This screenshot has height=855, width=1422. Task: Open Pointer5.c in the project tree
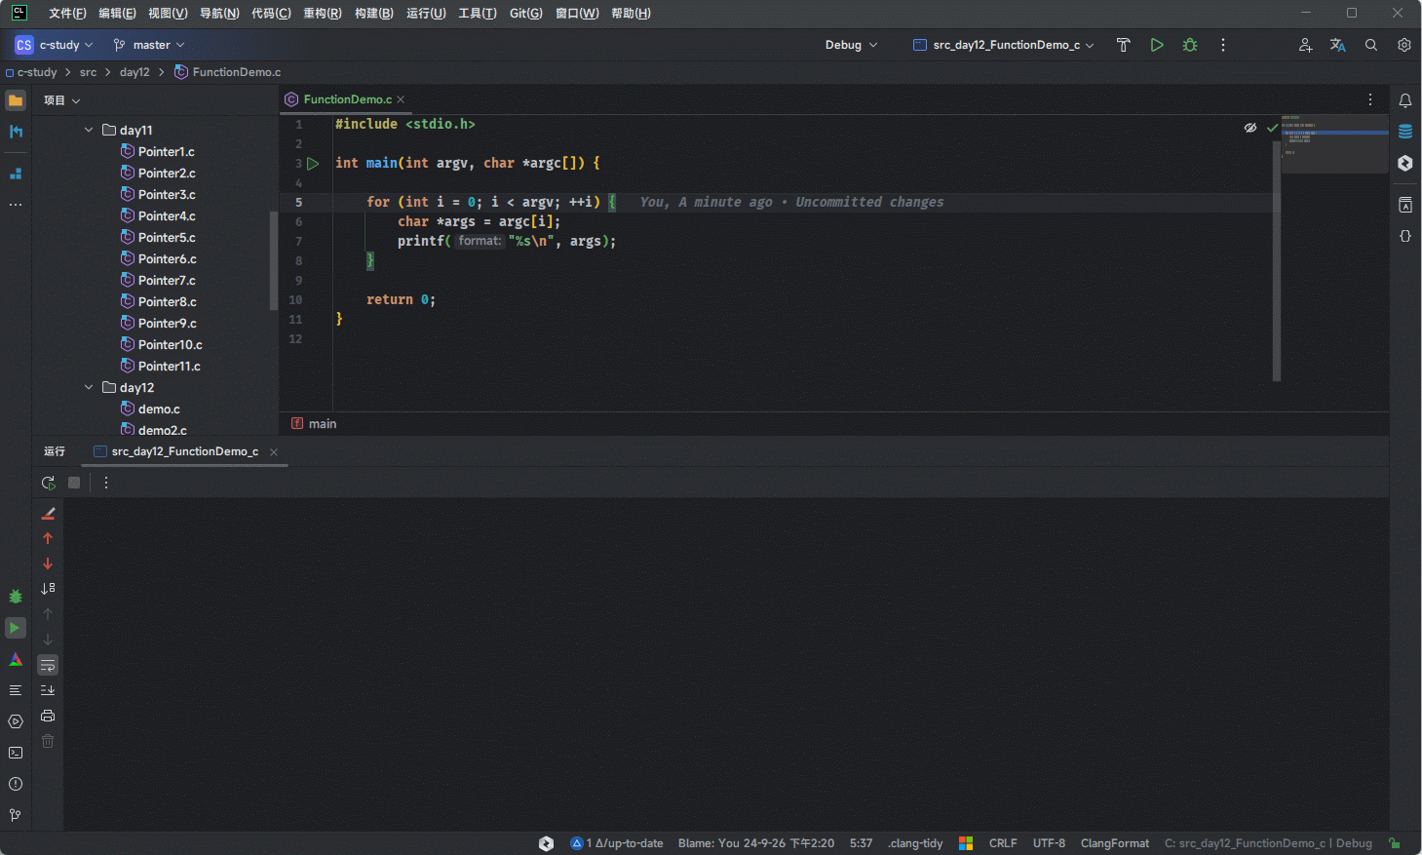tap(167, 237)
